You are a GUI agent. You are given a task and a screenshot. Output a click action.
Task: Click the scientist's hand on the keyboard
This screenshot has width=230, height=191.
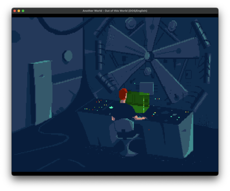pyautogui.click(x=139, y=118)
